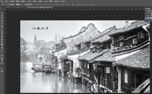
Task: Select the Hand tool
Action: [x=2, y=58]
